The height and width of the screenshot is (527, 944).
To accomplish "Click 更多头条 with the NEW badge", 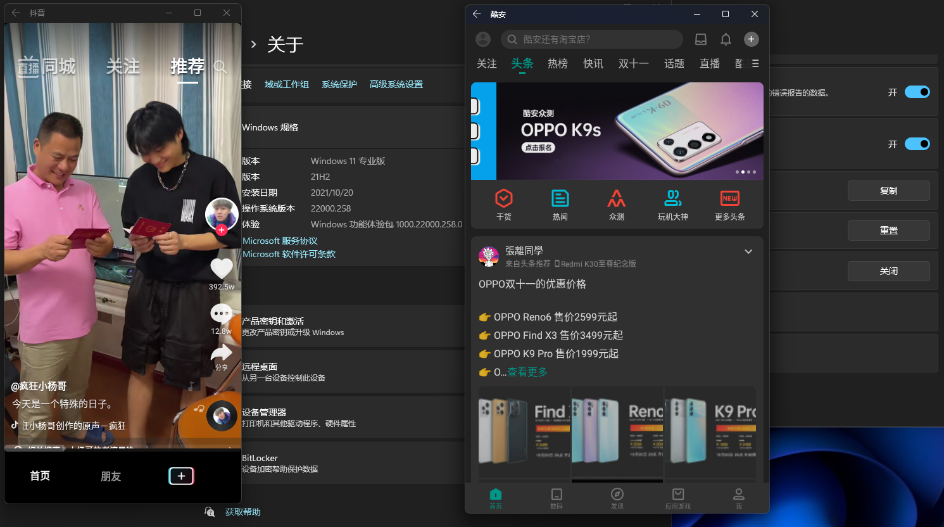I will (729, 204).
